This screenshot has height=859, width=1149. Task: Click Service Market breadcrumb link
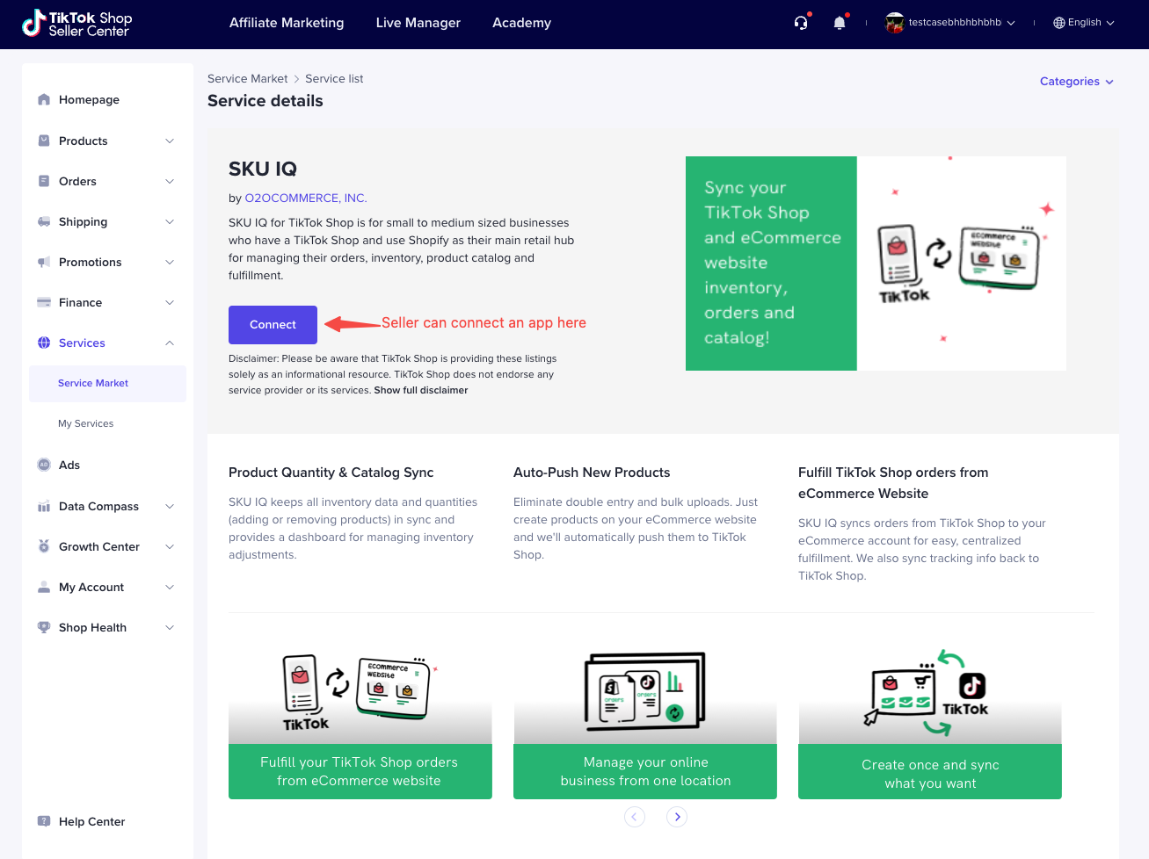pos(247,79)
